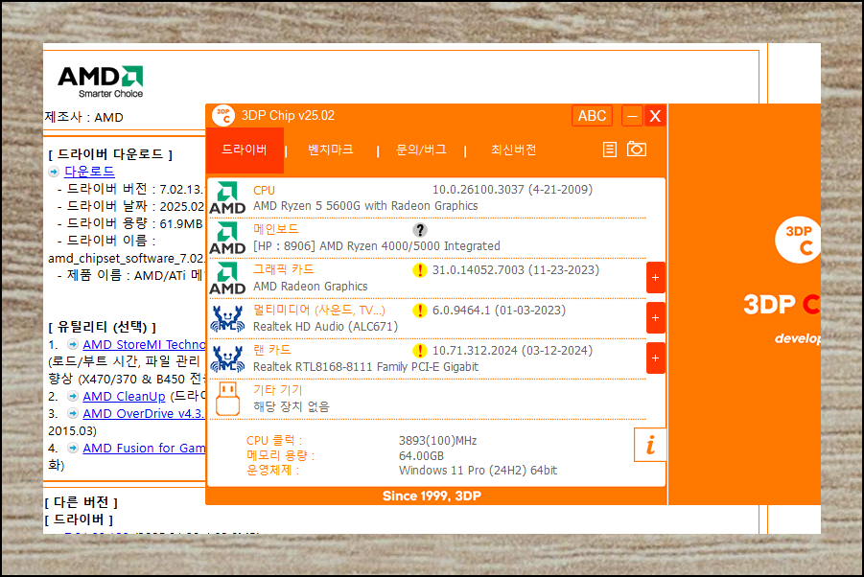Click the AMD icon beside 그래픽 카드

click(227, 278)
